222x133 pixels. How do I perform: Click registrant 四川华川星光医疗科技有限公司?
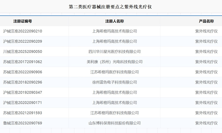click(x=115, y=52)
